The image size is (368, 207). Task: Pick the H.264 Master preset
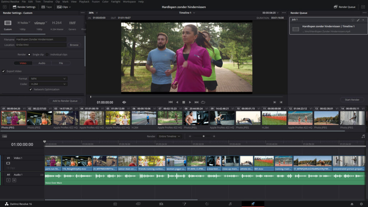pyautogui.click(x=57, y=23)
